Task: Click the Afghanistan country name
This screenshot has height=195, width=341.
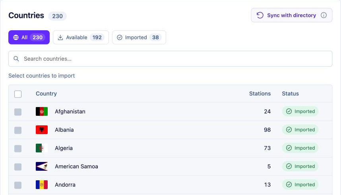Action: click(70, 111)
